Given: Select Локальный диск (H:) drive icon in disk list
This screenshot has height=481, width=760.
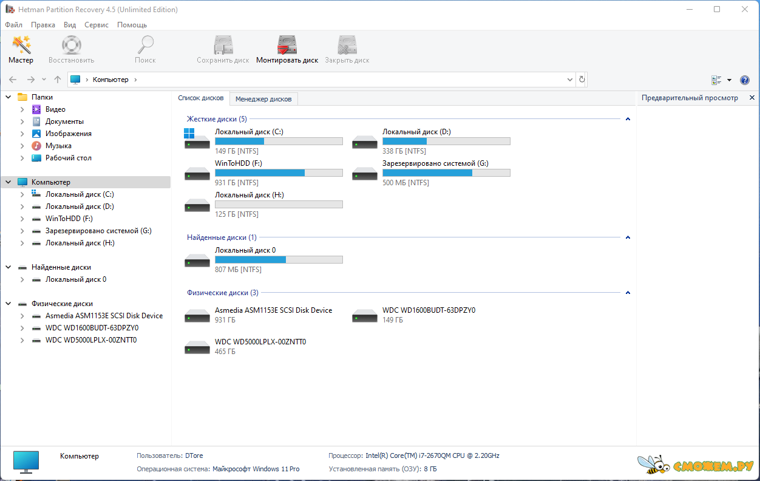Looking at the screenshot, I should pos(197,206).
